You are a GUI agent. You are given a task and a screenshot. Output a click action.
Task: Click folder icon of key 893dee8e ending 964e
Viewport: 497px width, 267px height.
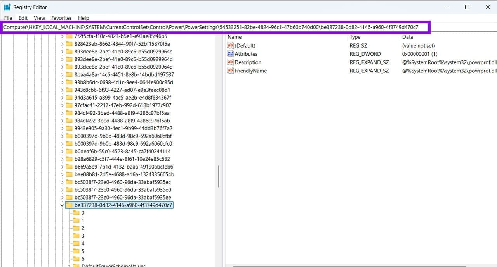pos(69,67)
